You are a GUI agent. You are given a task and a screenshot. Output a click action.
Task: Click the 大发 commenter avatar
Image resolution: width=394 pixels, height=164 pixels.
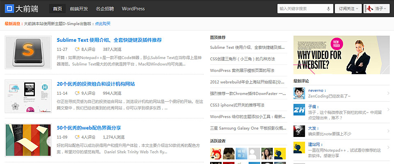coord(299,131)
